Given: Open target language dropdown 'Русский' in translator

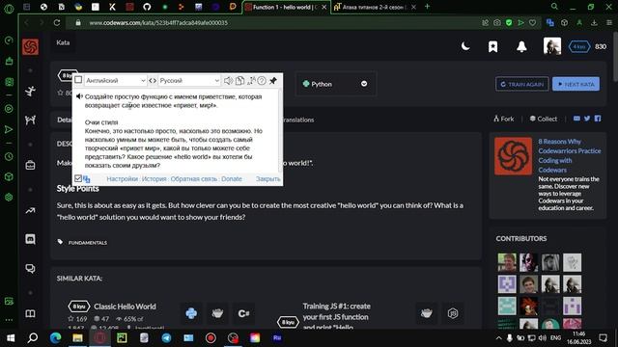Looking at the screenshot, I should (x=189, y=80).
